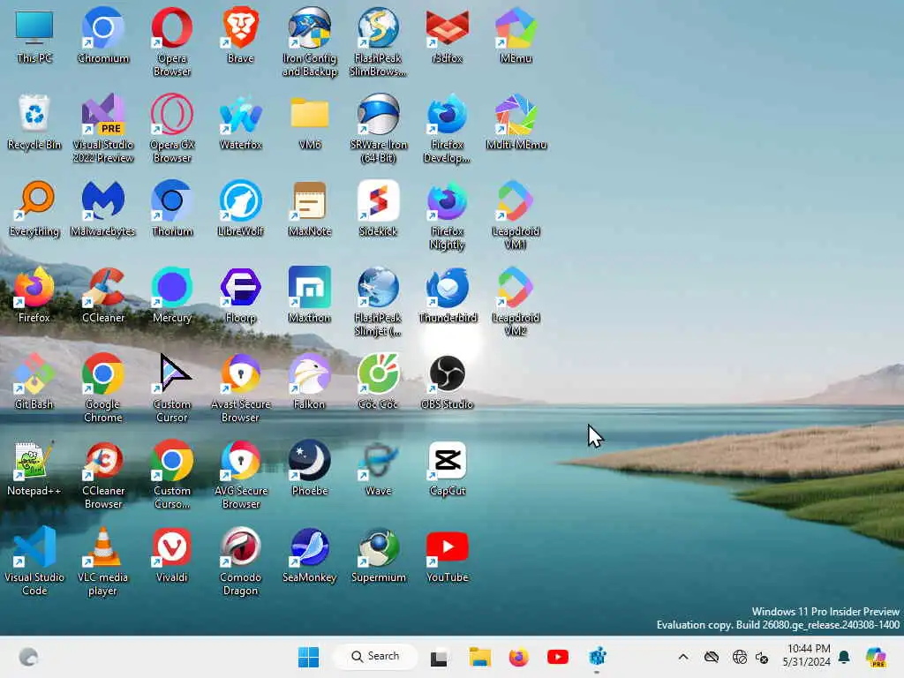Select the VM6 folder
904x678 pixels.
pyautogui.click(x=310, y=122)
